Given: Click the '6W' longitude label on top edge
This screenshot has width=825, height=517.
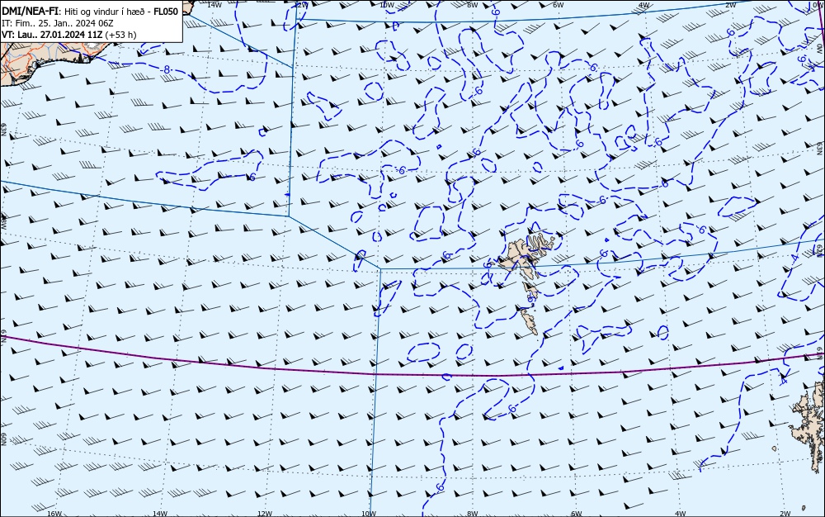Looking at the screenshot, I should pos(559,4).
